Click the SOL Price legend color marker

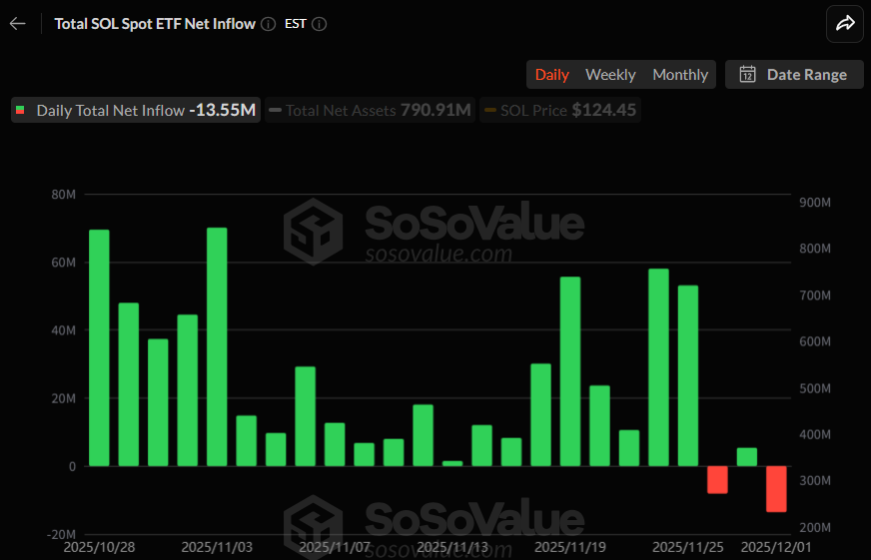pyautogui.click(x=490, y=110)
